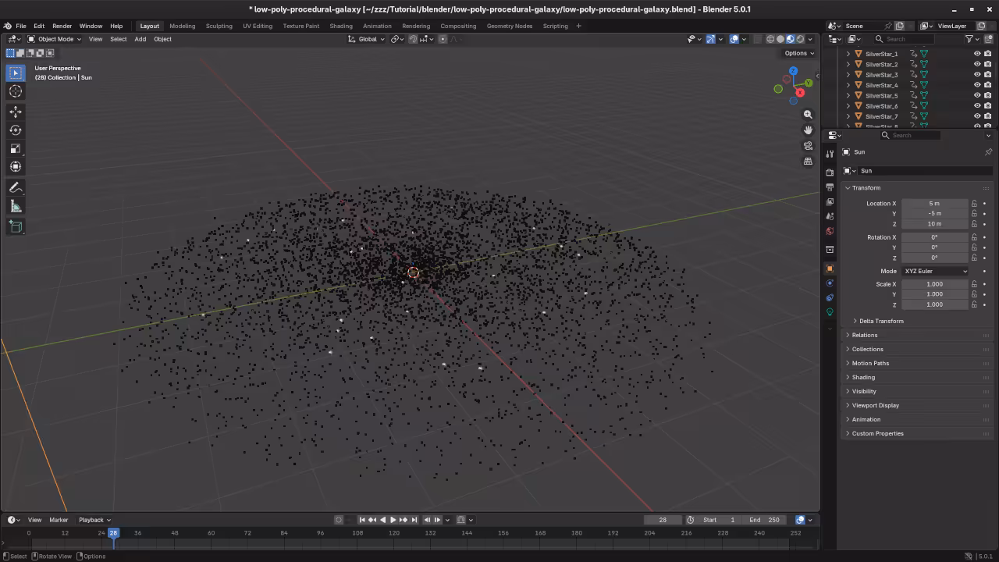Open the XYZ Euler rotation mode dropdown

click(934, 271)
